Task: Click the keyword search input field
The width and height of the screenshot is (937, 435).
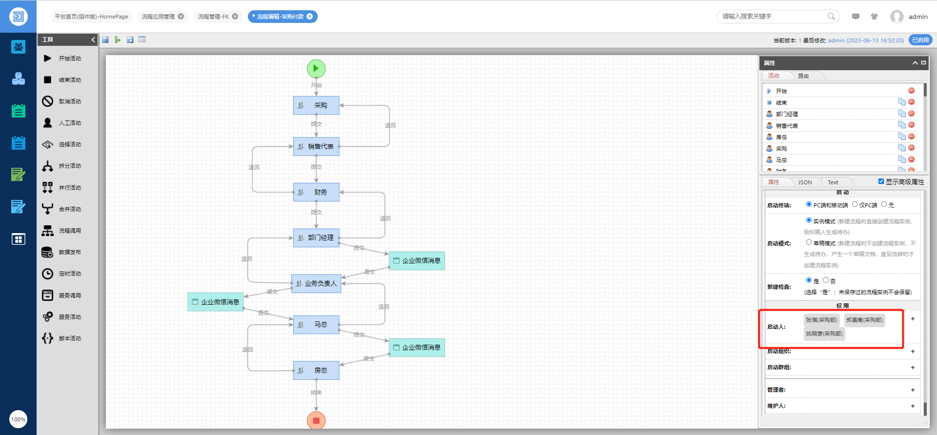Action: coord(774,17)
